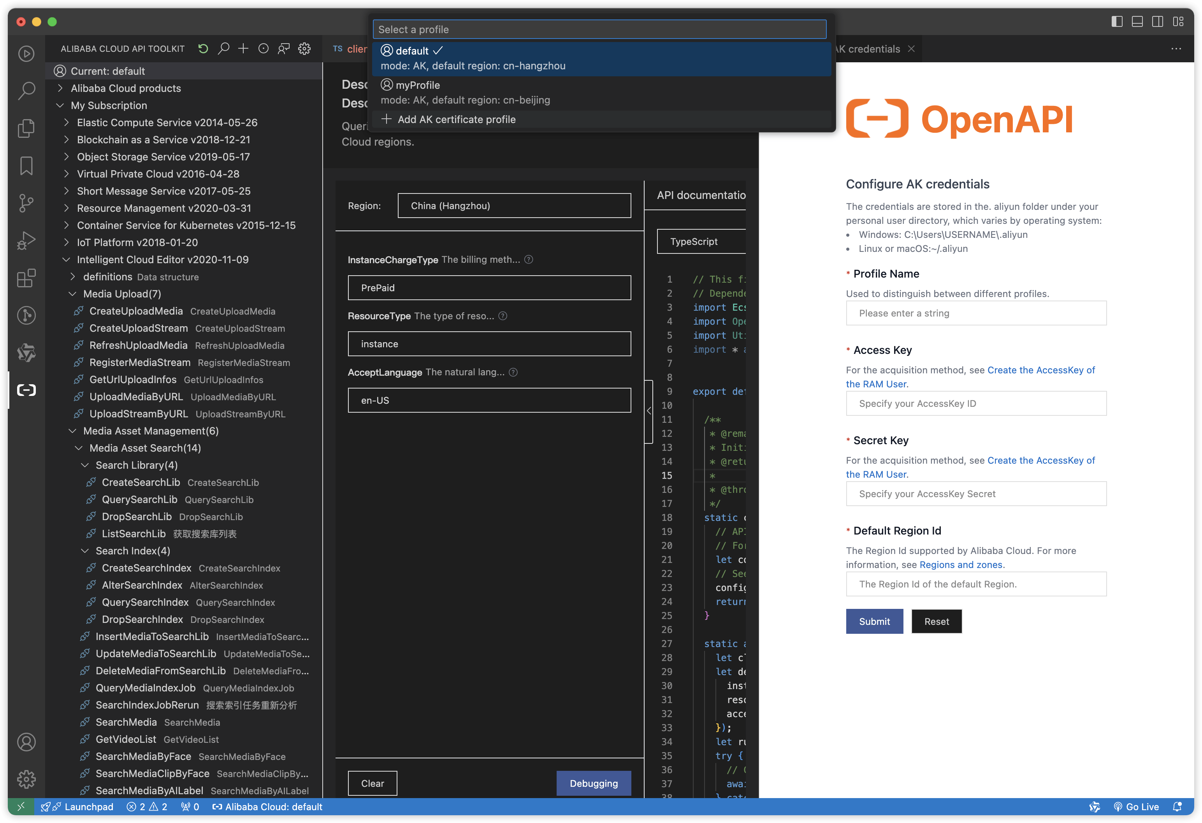Focus the default Region Id input field
Screen dimensions: 1202x823
[976, 584]
